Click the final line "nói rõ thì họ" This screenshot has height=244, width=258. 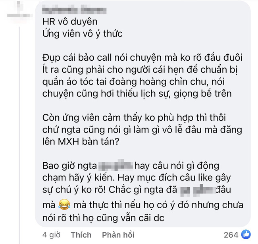103,218
